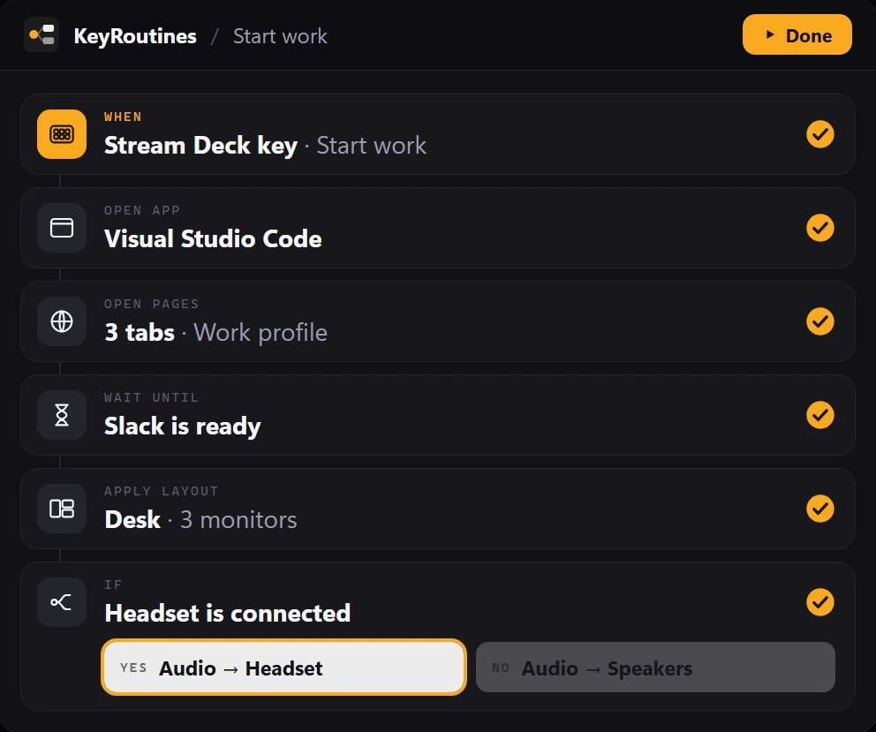This screenshot has width=876, height=732.
Task: Toggle the checkmark on the Headset is connected step
Action: click(x=819, y=602)
